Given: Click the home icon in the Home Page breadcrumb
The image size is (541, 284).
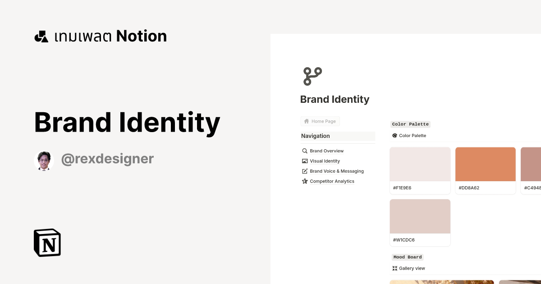Looking at the screenshot, I should coord(306,121).
